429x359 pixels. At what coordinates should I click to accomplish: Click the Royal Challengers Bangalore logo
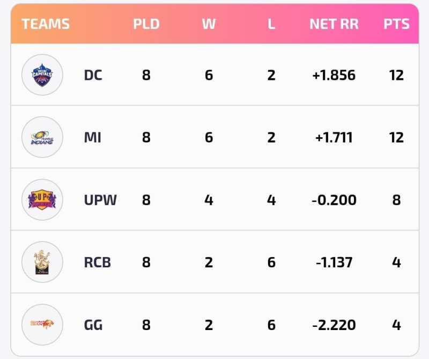42,263
